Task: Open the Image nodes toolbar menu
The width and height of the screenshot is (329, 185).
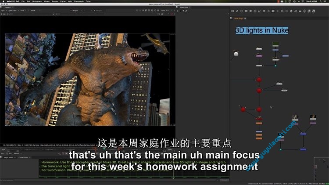Action: coord(232,11)
